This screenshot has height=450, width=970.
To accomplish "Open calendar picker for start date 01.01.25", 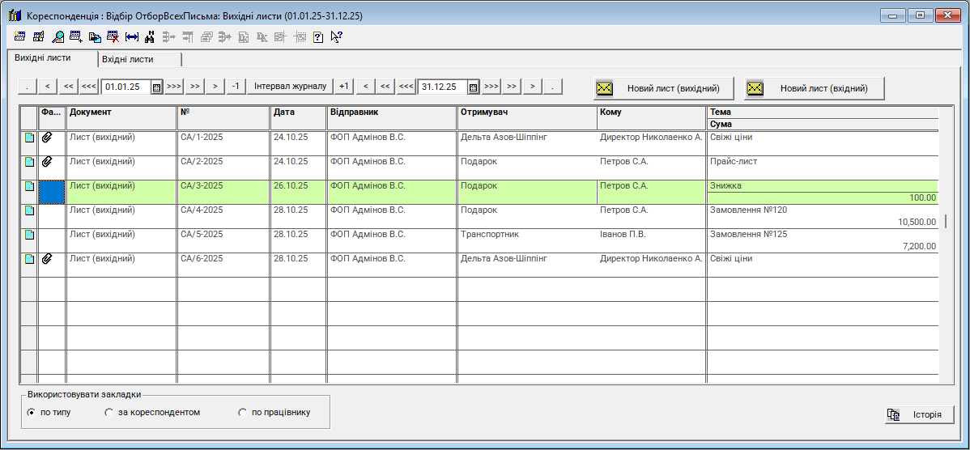I will [157, 87].
